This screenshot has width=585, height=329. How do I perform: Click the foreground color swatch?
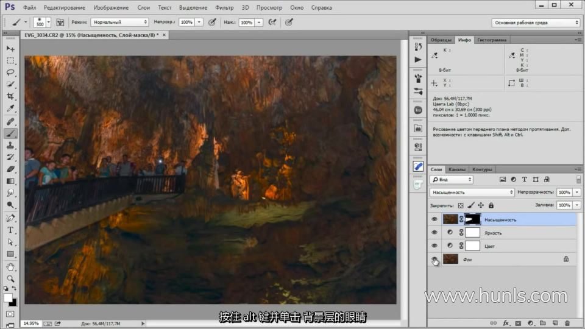click(x=8, y=298)
